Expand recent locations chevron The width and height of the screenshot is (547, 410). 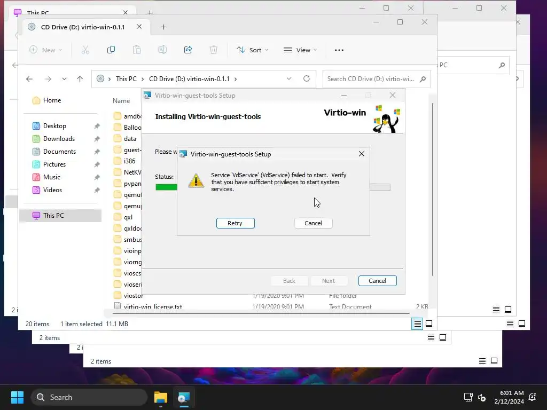click(x=64, y=79)
